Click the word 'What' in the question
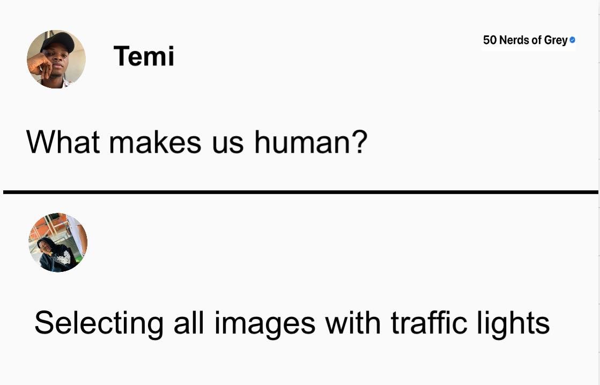 click(63, 142)
